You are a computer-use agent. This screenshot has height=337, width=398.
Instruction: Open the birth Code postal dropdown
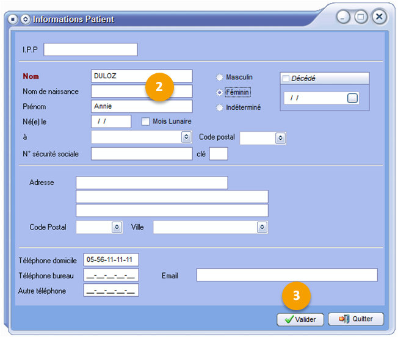[280, 138]
